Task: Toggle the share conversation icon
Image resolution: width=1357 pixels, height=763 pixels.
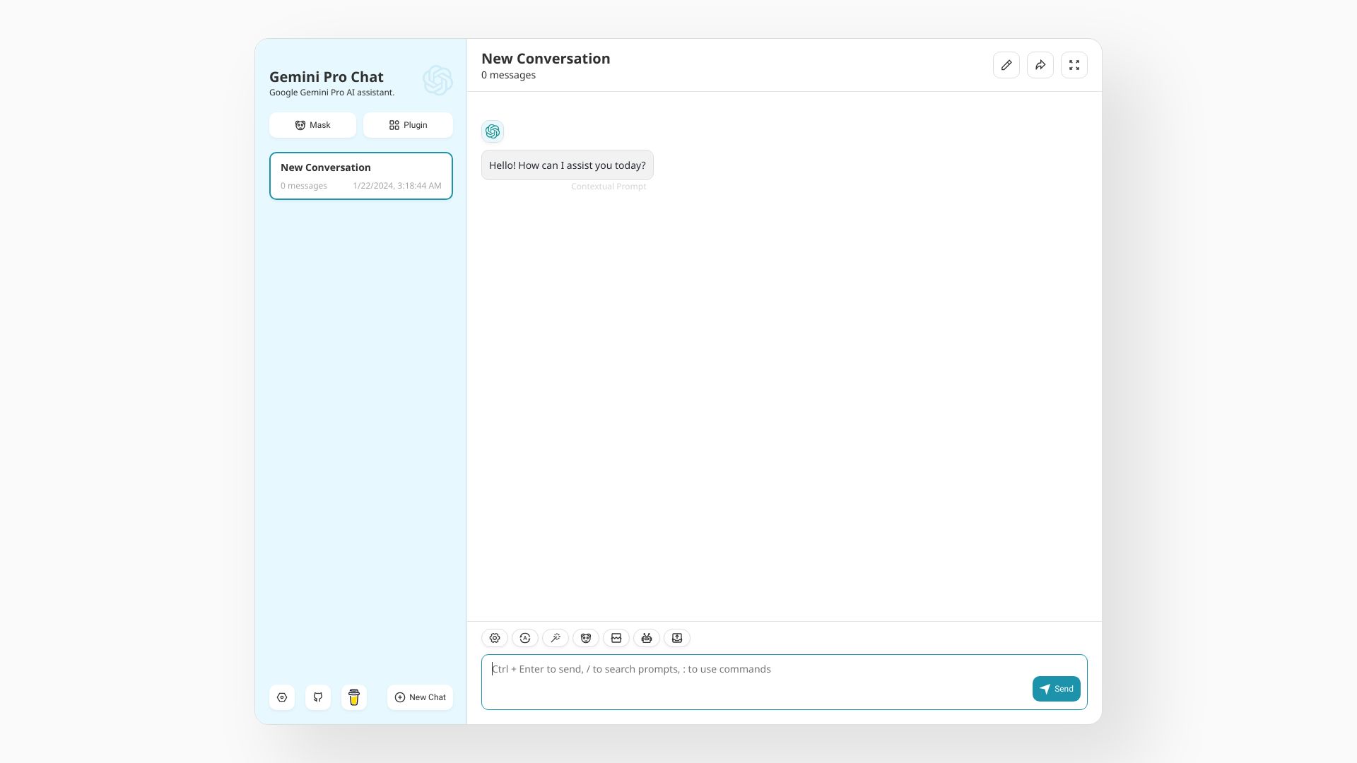Action: coord(1040,64)
